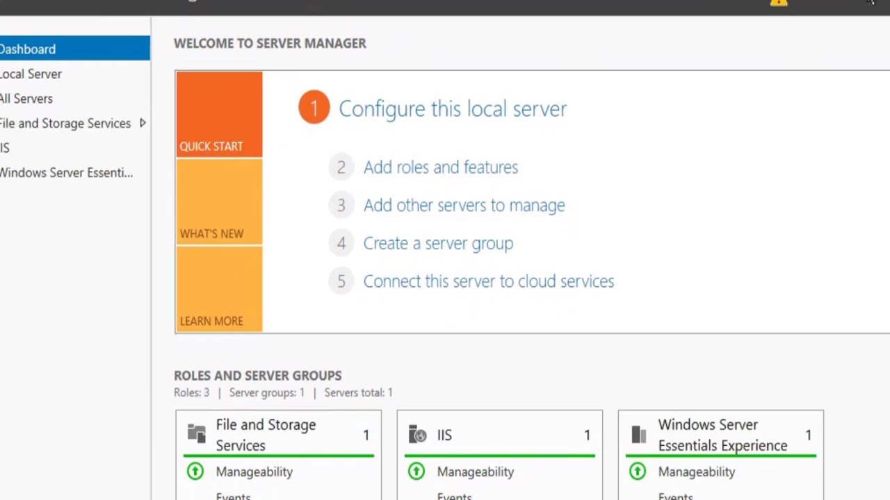The image size is (890, 500).
Task: Click server count 1 on Essentials Experience tile
Action: point(808,435)
